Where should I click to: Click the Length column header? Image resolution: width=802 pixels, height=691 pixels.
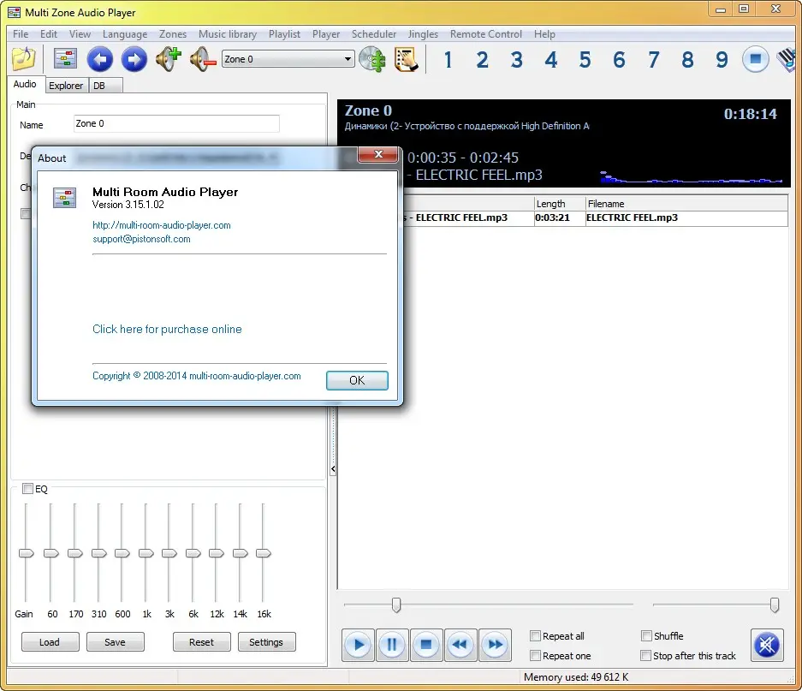[x=560, y=204]
